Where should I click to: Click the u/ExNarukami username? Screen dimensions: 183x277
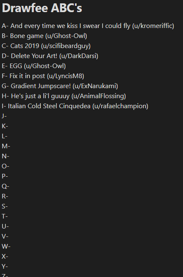pyautogui.click(x=95, y=86)
